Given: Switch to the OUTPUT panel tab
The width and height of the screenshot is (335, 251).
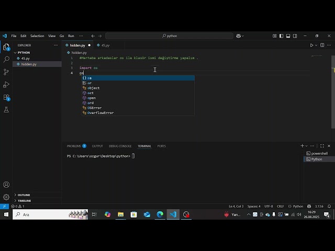Looking at the screenshot, I should click(97, 146).
